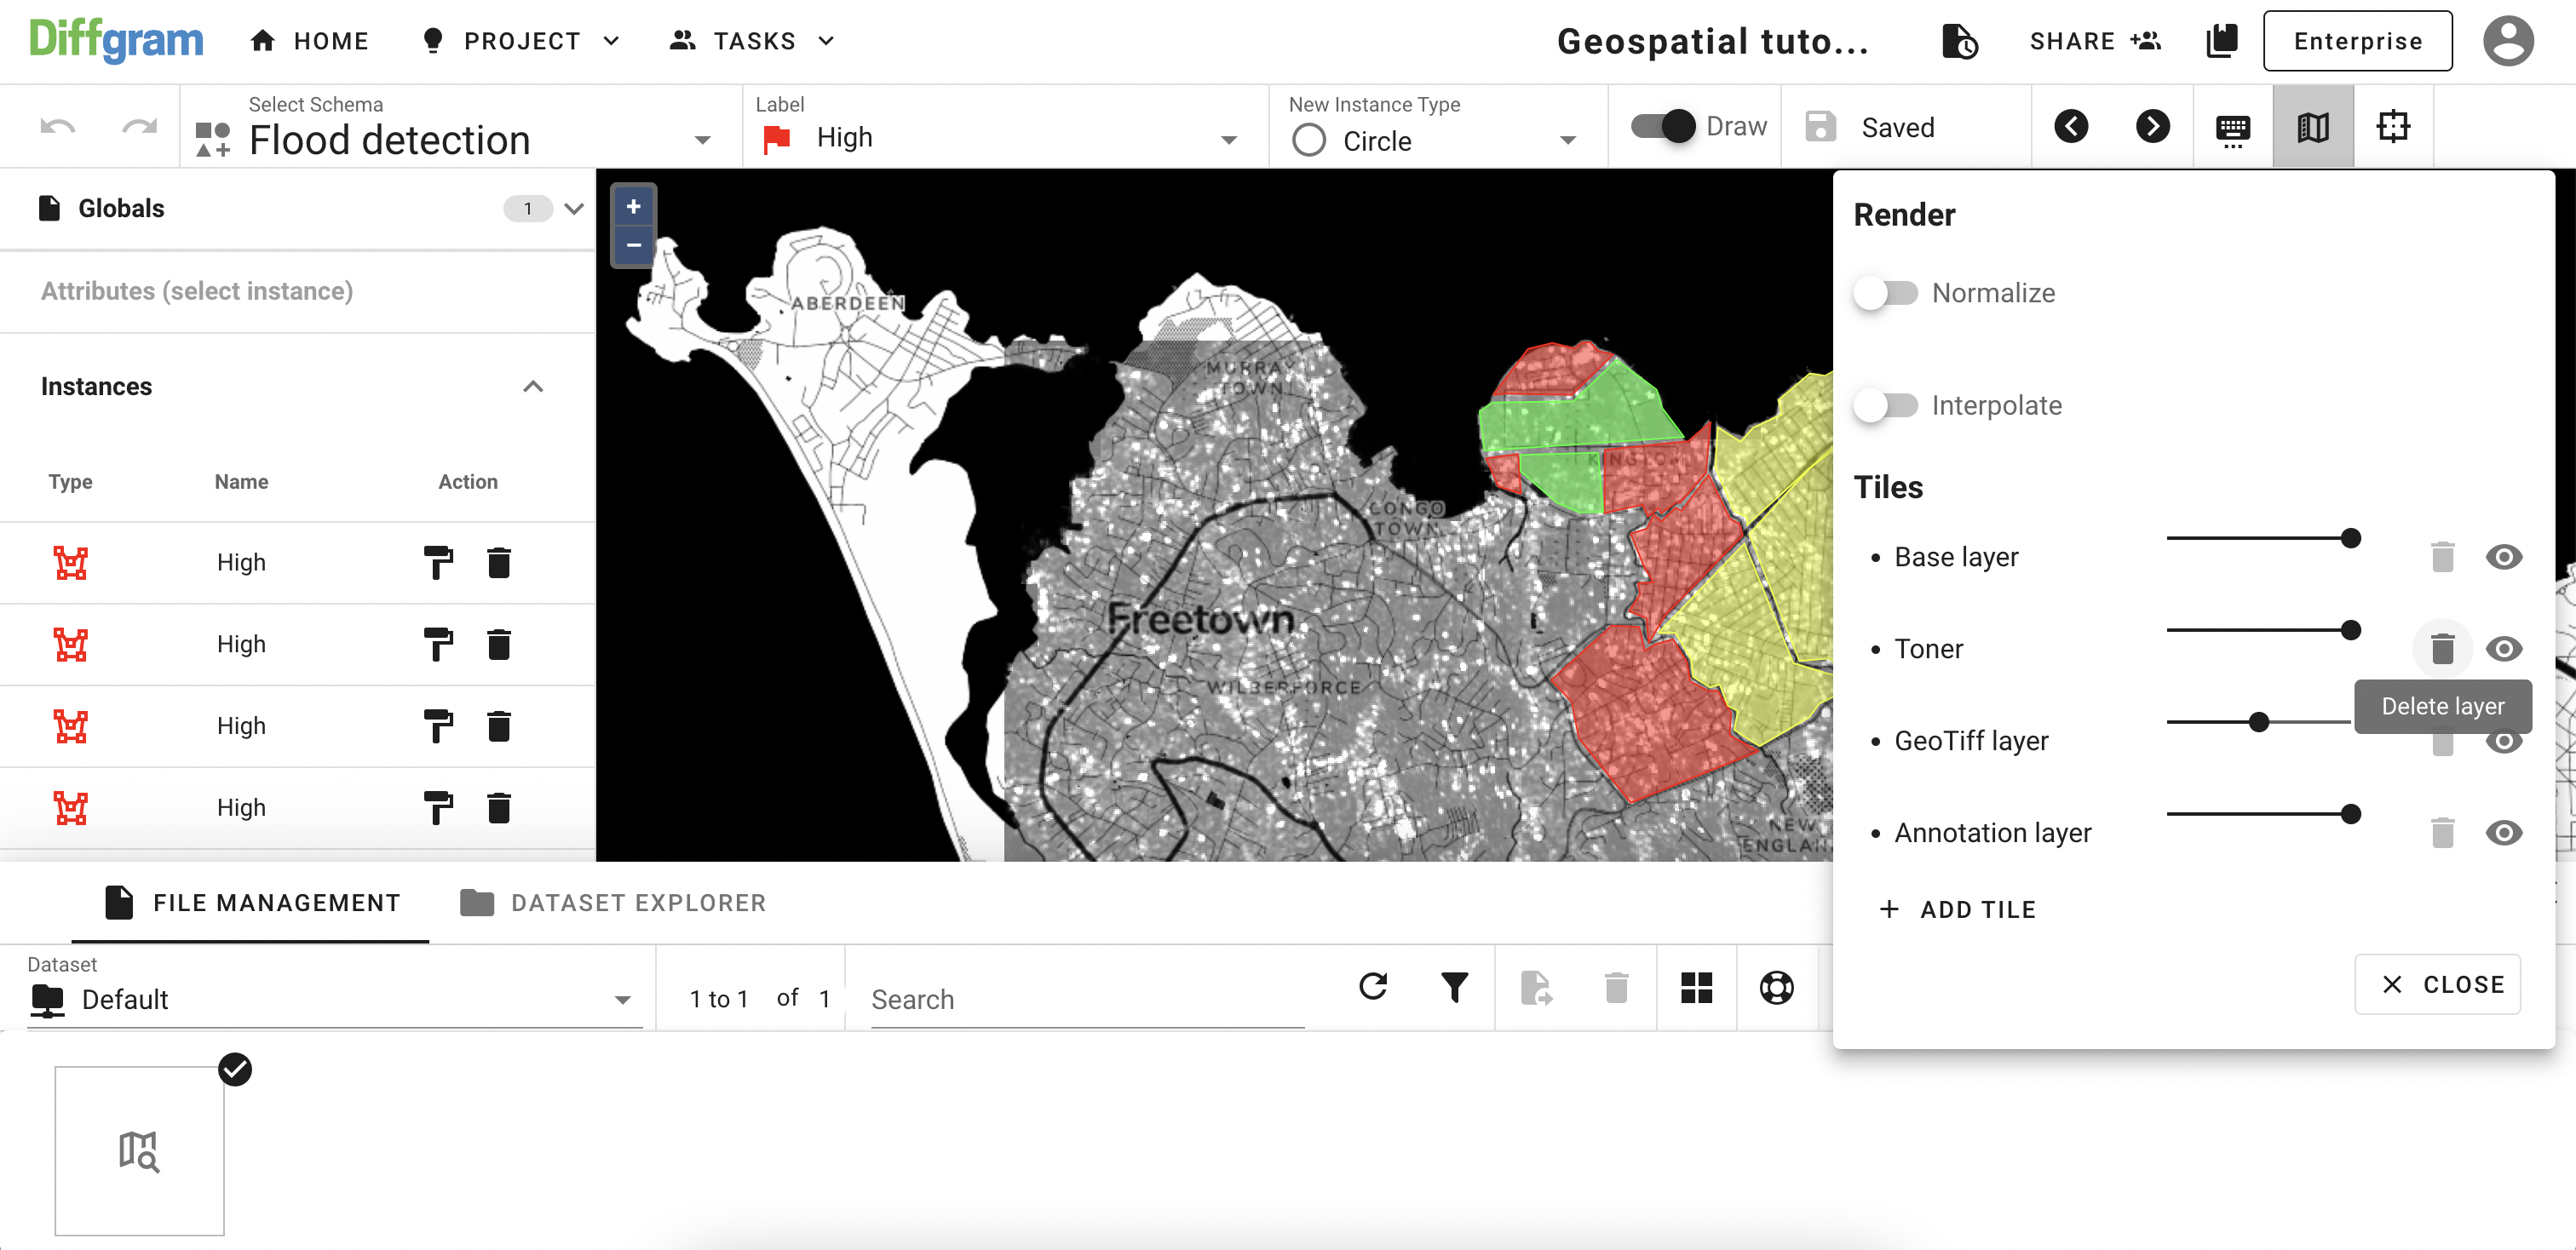
Task: Refresh the file list
Action: (x=1373, y=987)
